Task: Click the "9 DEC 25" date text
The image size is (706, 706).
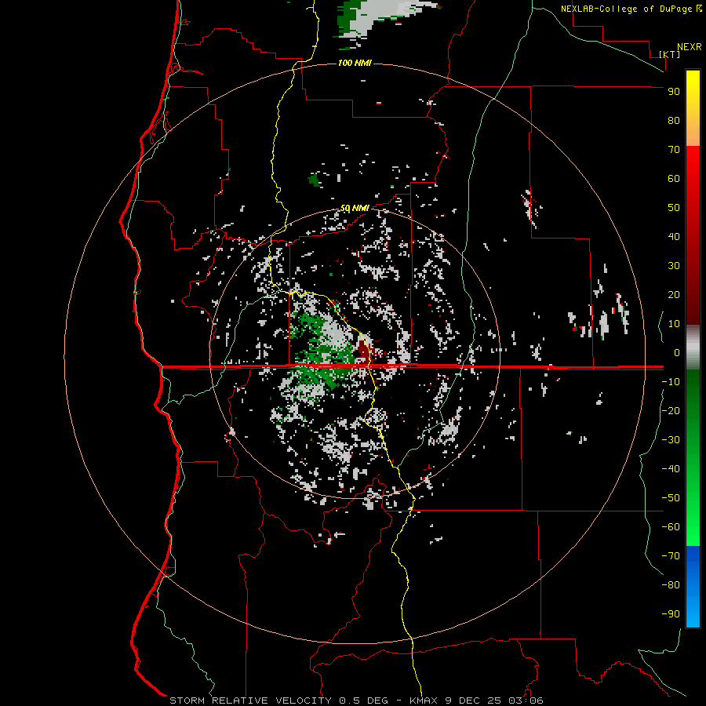Action: point(473,701)
